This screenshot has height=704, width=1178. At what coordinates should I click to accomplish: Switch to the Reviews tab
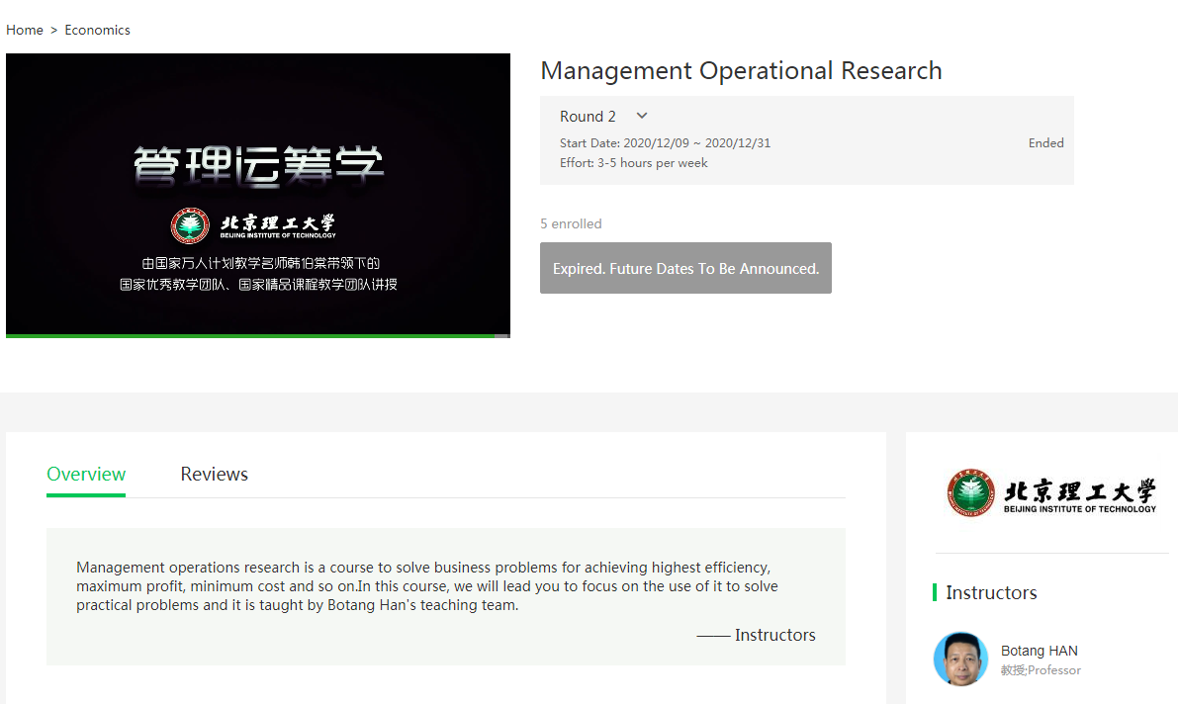214,474
